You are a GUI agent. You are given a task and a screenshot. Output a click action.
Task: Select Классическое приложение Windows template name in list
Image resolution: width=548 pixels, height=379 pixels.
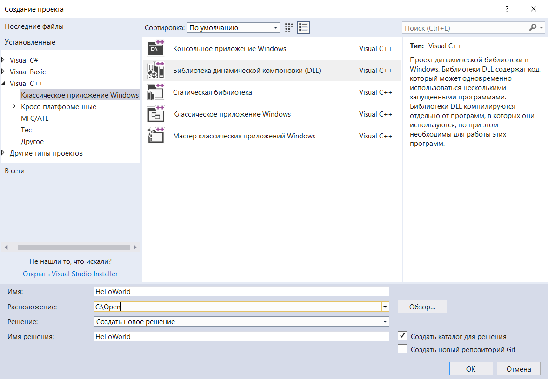[x=232, y=114]
